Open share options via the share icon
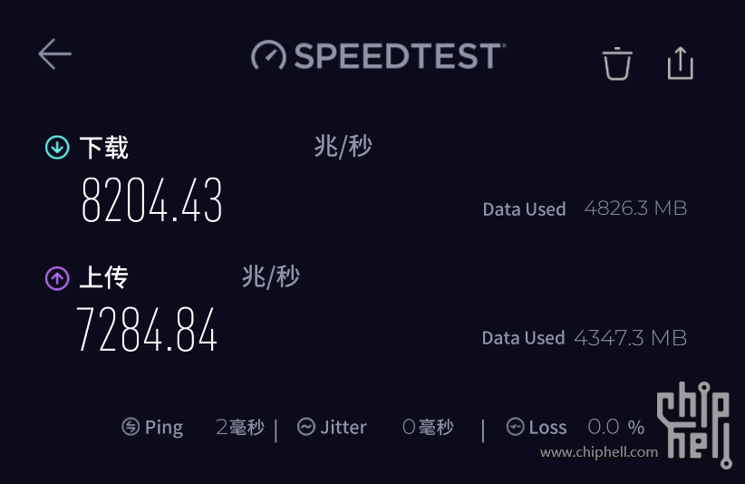This screenshot has width=745, height=484. click(x=680, y=63)
